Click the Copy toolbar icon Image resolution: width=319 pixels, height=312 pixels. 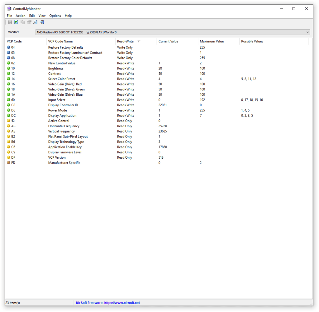(x=22, y=22)
